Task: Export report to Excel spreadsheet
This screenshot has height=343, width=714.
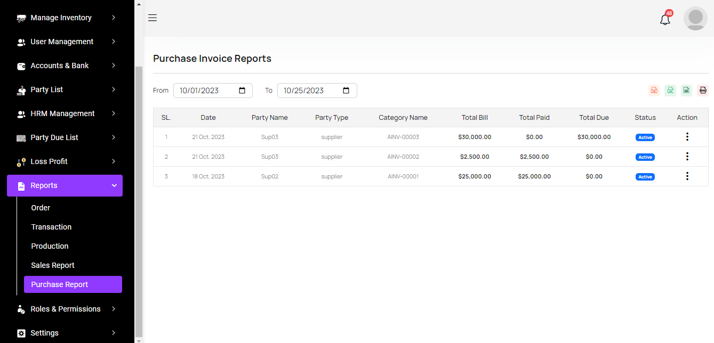Action: pyautogui.click(x=686, y=91)
